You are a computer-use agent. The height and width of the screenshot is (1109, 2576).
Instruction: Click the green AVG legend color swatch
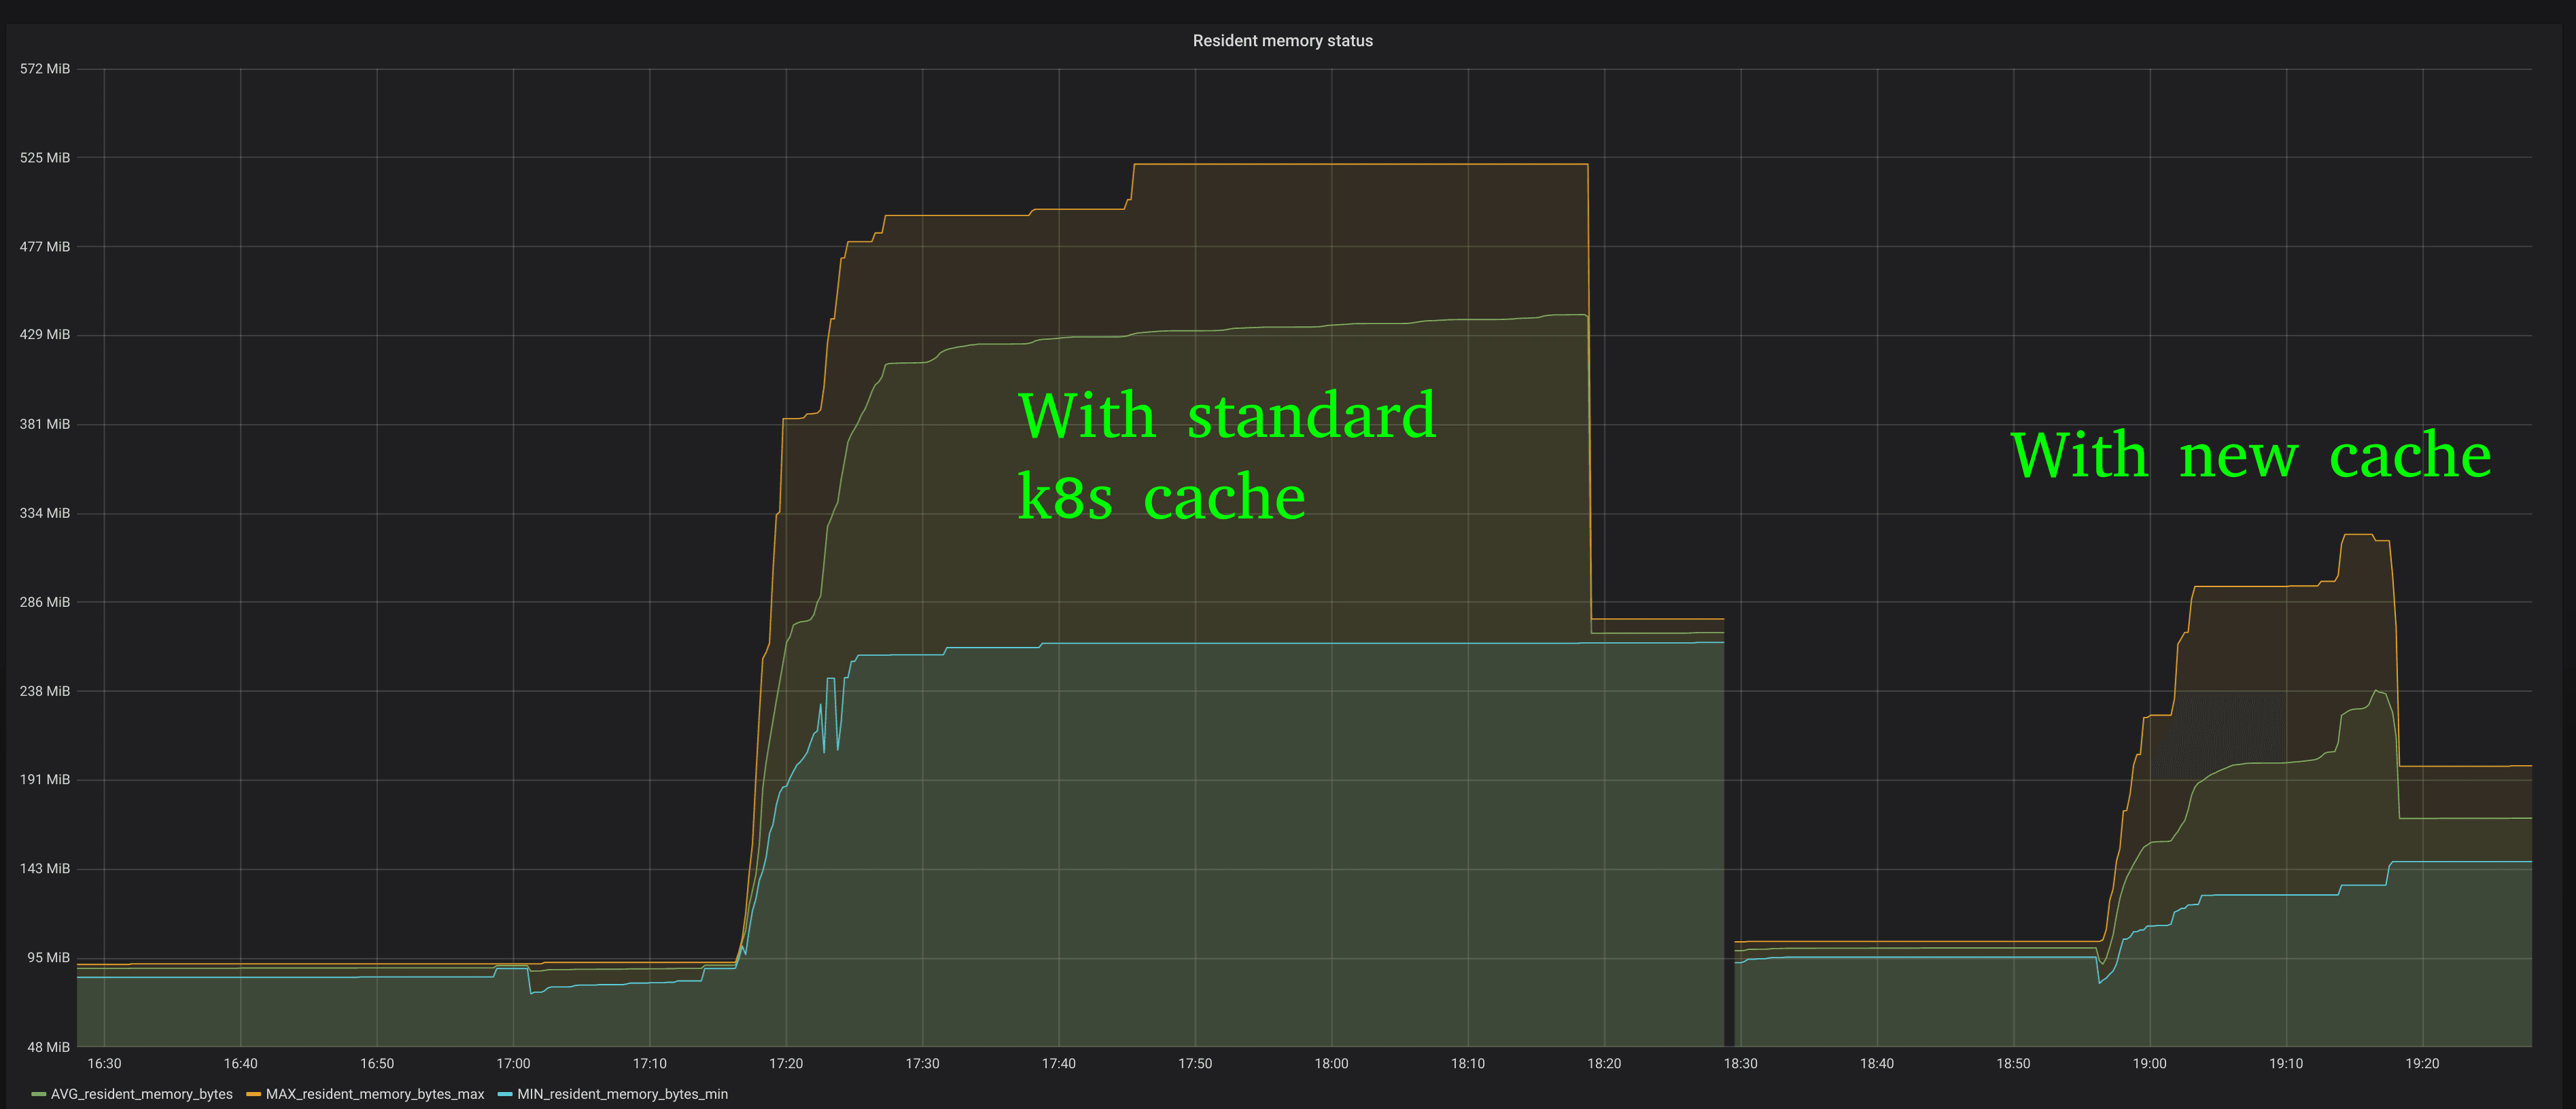pos(39,1094)
